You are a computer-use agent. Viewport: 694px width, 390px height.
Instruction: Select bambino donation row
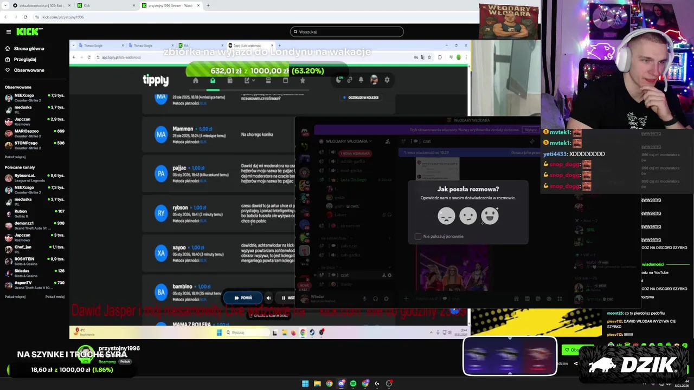coord(218,292)
